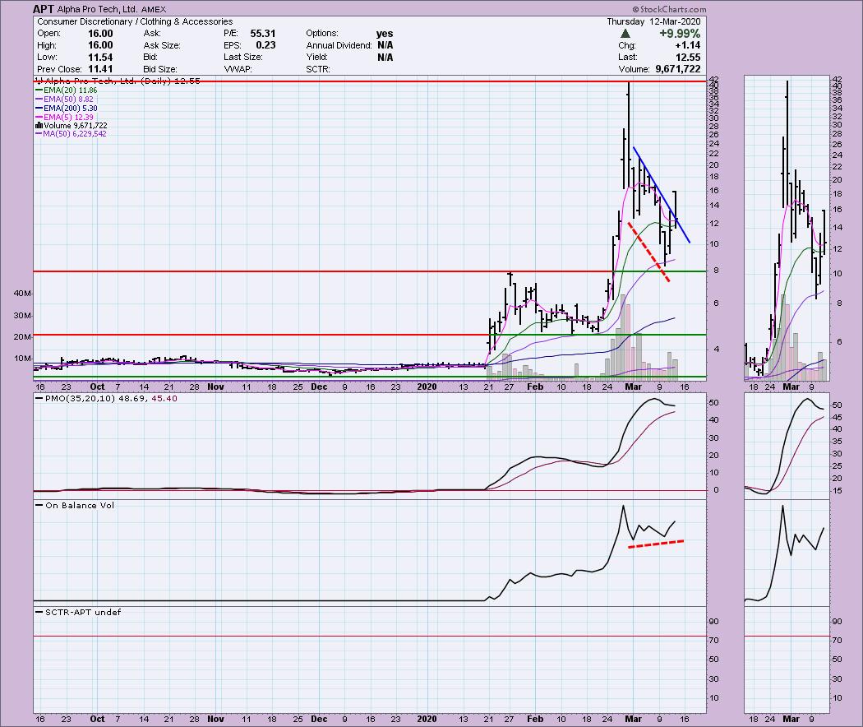Screen dimensions: 863x727
Task: Click the 'SCTR-APT undef' panel label
Action: click(82, 612)
